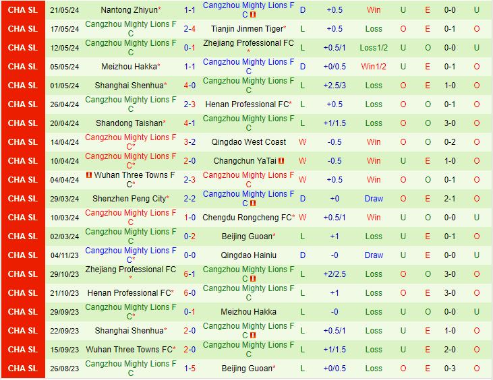Click red card icon in 29/03/24 Shenzhen Peng City row
The width and height of the screenshot is (493, 380).
click(253, 203)
